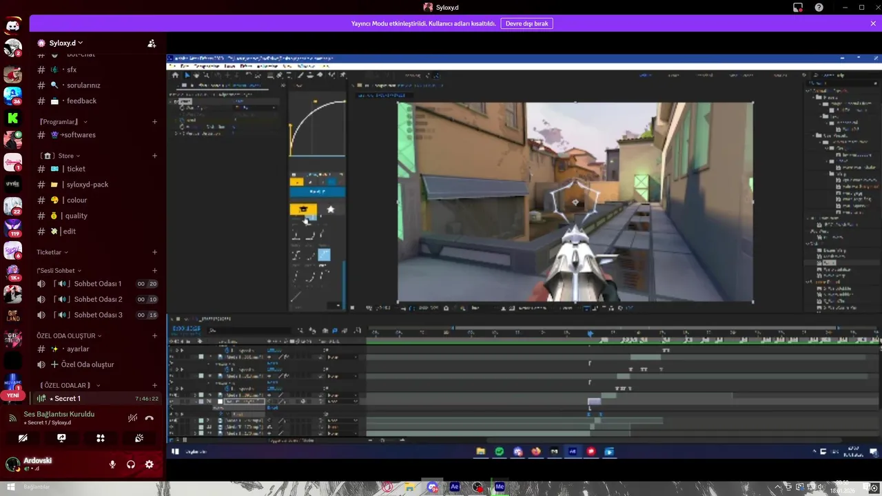
Task: Toggle noise suppression icon in voice panel
Action: pos(133,418)
